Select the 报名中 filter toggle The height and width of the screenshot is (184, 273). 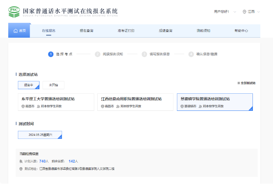[29, 85]
